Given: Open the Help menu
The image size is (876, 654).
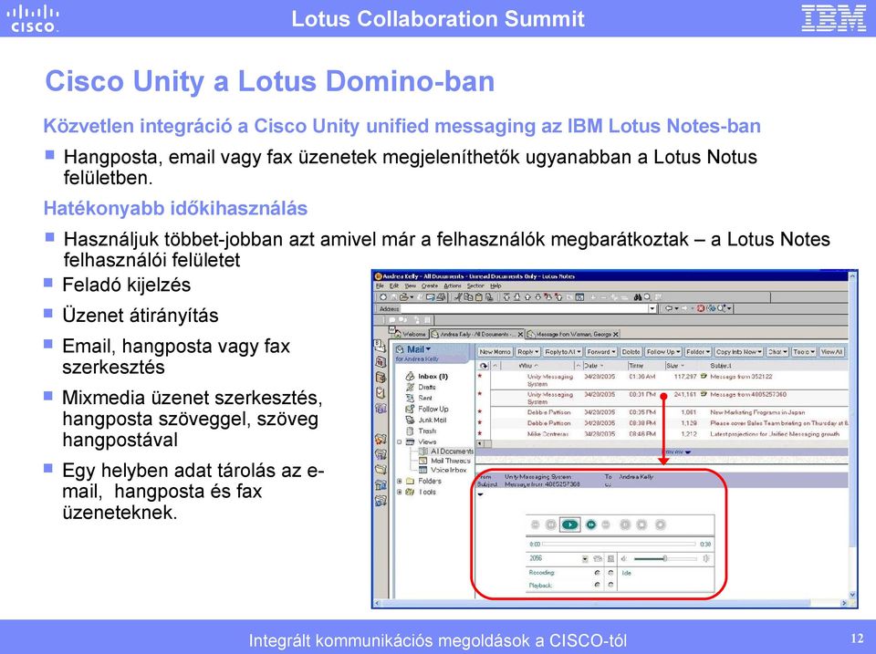Looking at the screenshot, I should (495, 285).
